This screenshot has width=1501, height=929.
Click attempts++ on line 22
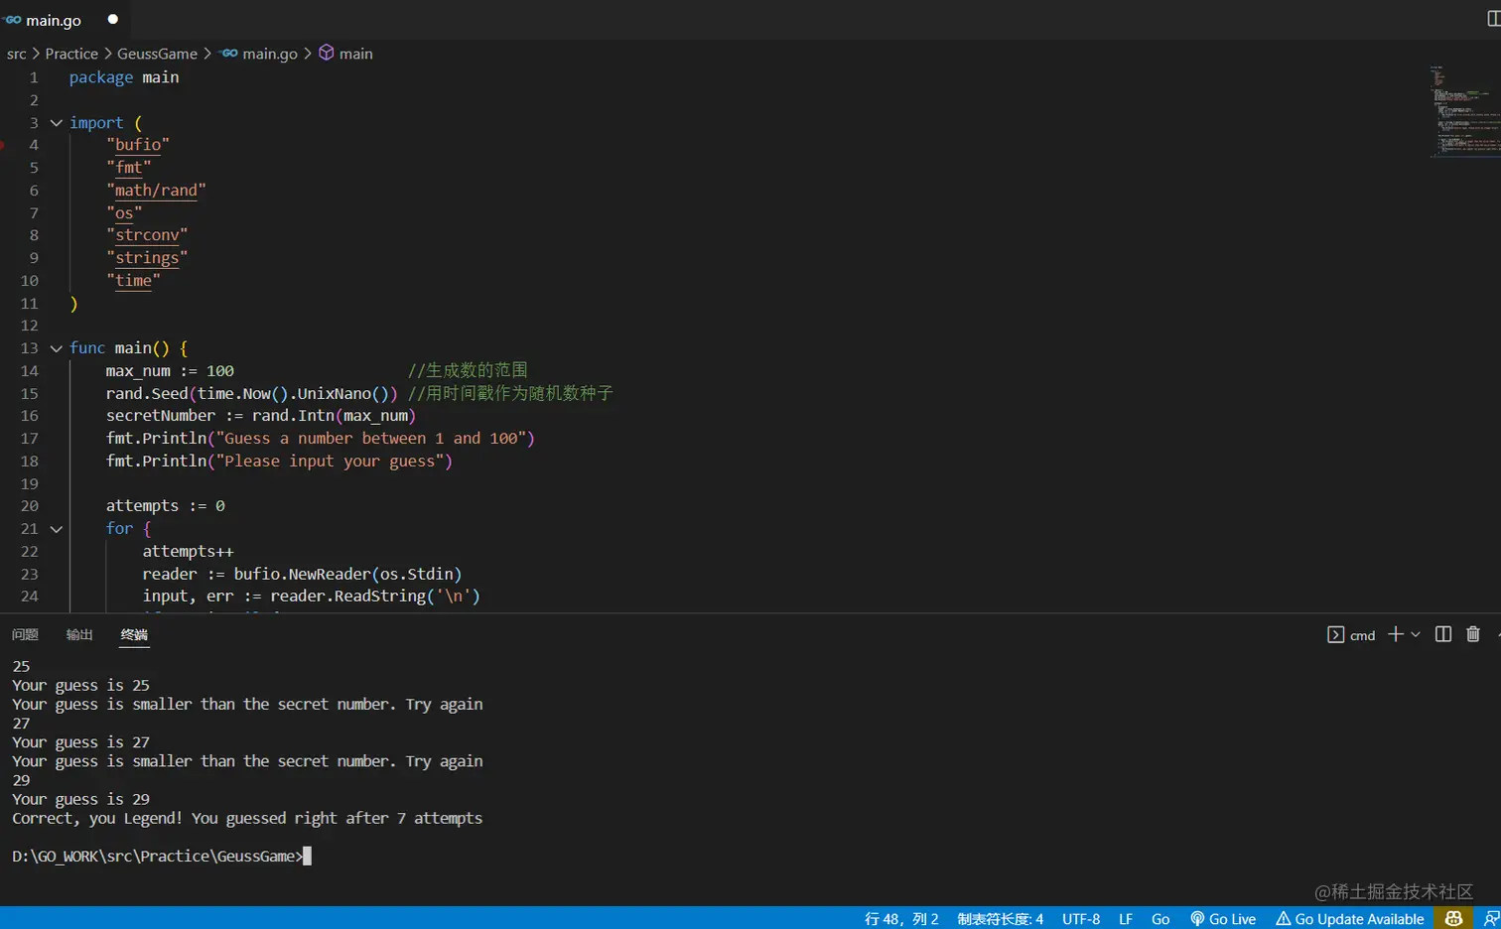click(189, 552)
